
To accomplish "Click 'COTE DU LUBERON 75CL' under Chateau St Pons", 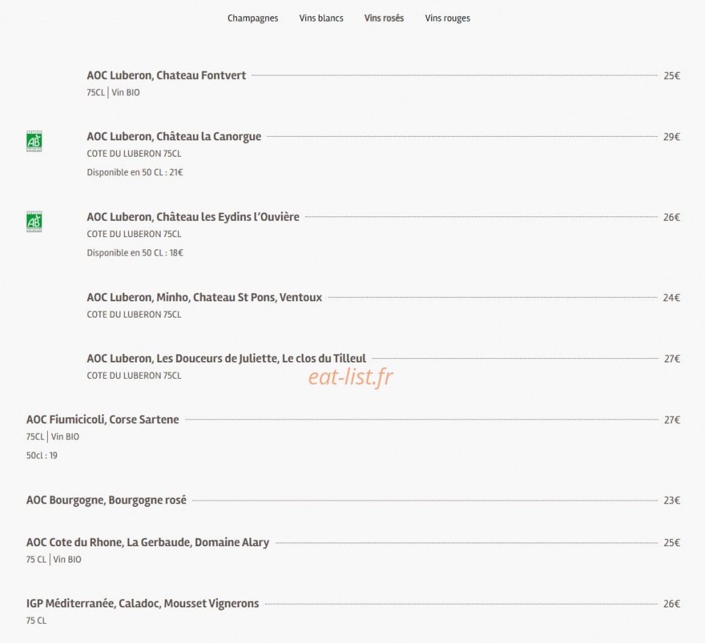I will 134,314.
